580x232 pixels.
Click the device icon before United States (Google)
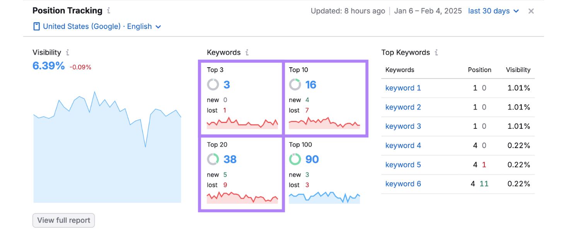36,26
